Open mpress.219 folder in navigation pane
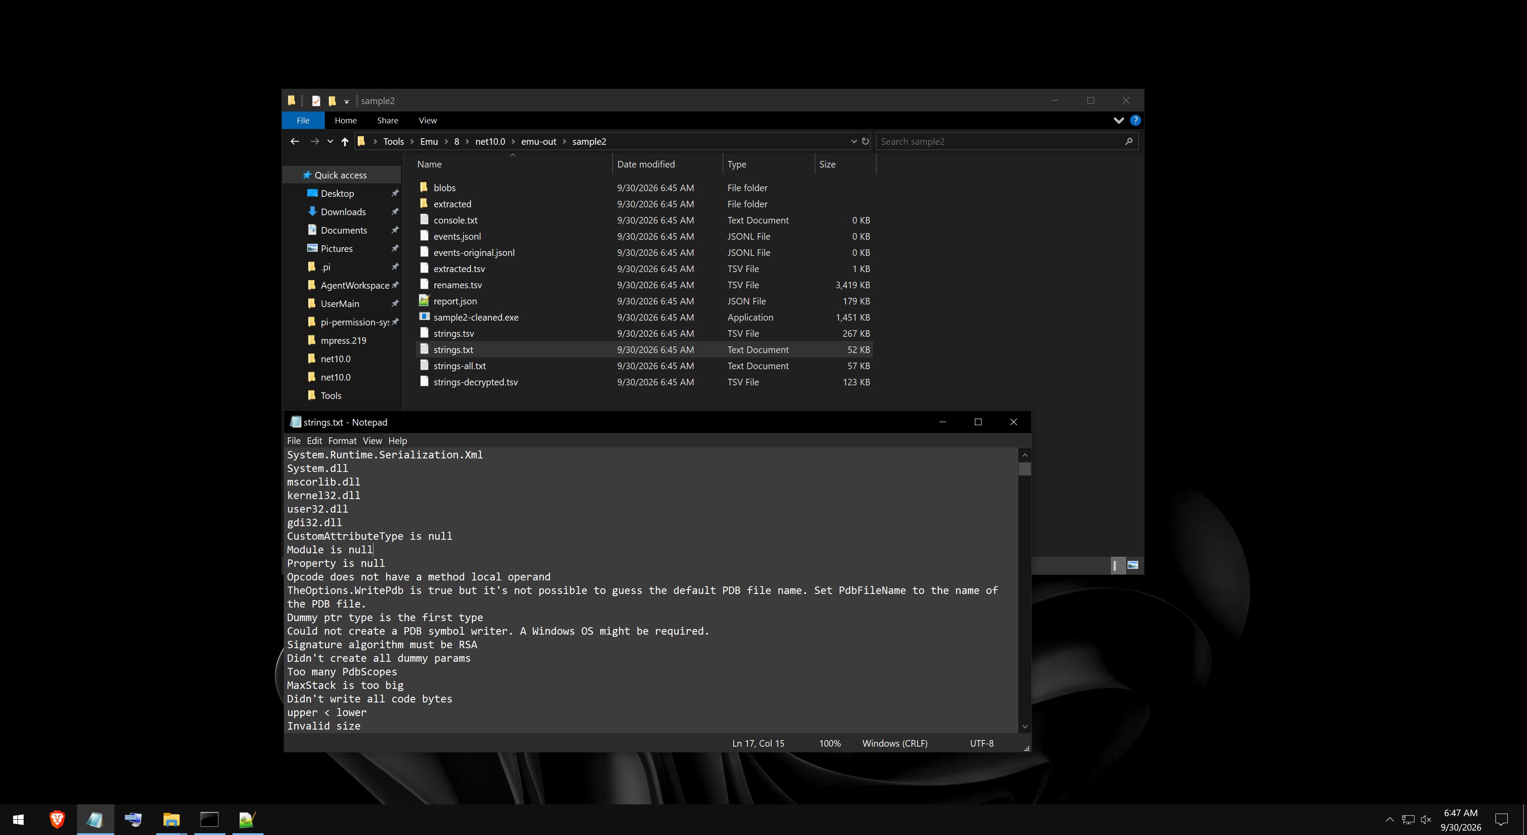 (x=343, y=340)
